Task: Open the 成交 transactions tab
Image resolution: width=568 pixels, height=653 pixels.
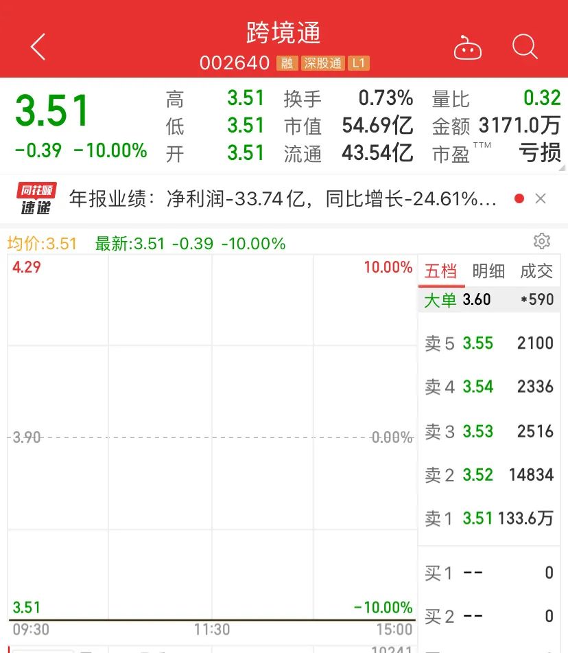Action: point(537,271)
